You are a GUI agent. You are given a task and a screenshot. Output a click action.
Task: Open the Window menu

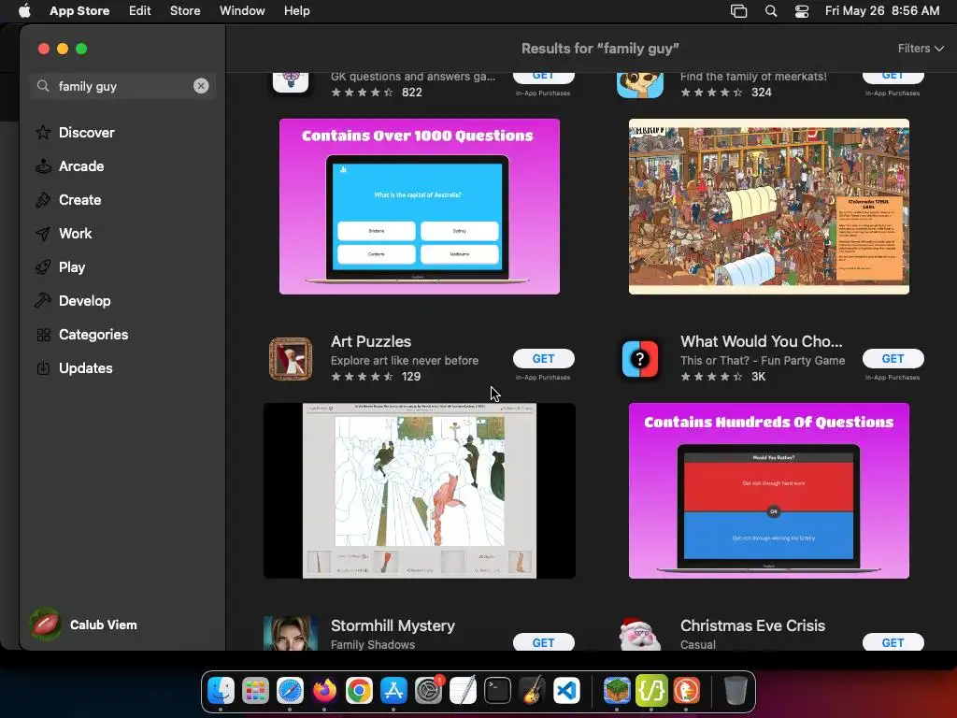[242, 11]
